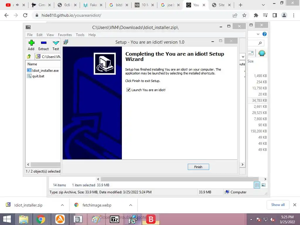Viewport: 300px width, 225px height.
Task: Open the Chrome tab search chevron
Action: tap(263, 5)
